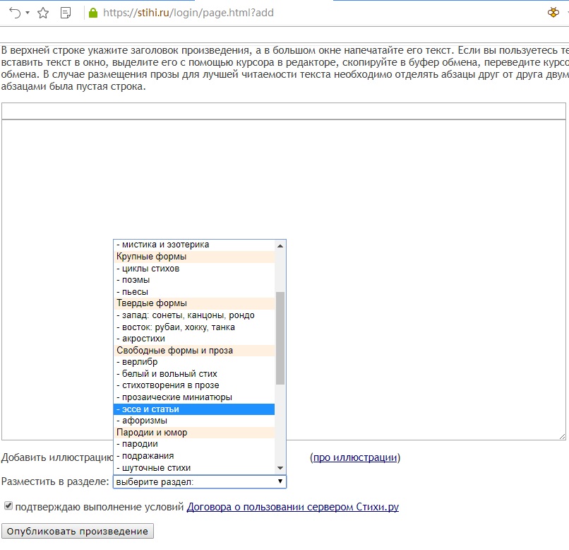Click the dropdown list scrollbar thumb
Screen dimensions: 569x550
[280, 338]
